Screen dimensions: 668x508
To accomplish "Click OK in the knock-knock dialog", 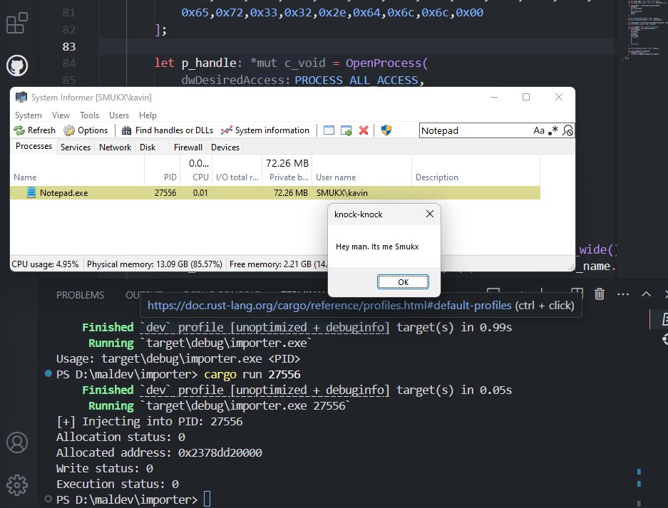I will [403, 282].
